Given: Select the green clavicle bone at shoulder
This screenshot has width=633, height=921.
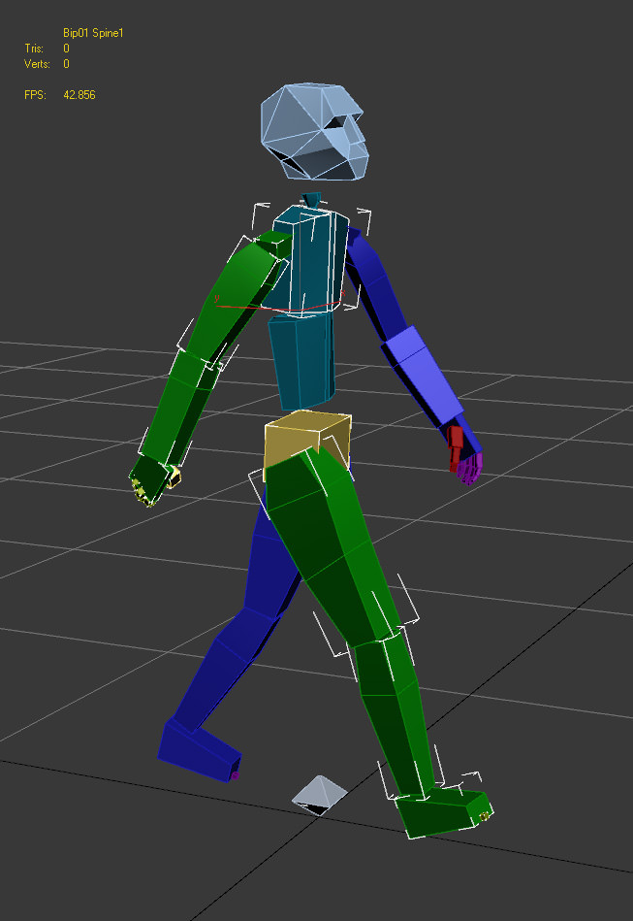Looking at the screenshot, I should pyautogui.click(x=274, y=243).
